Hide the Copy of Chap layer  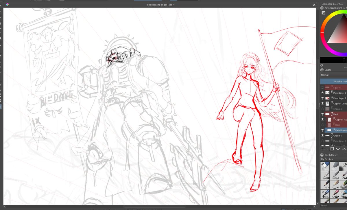[323, 104]
